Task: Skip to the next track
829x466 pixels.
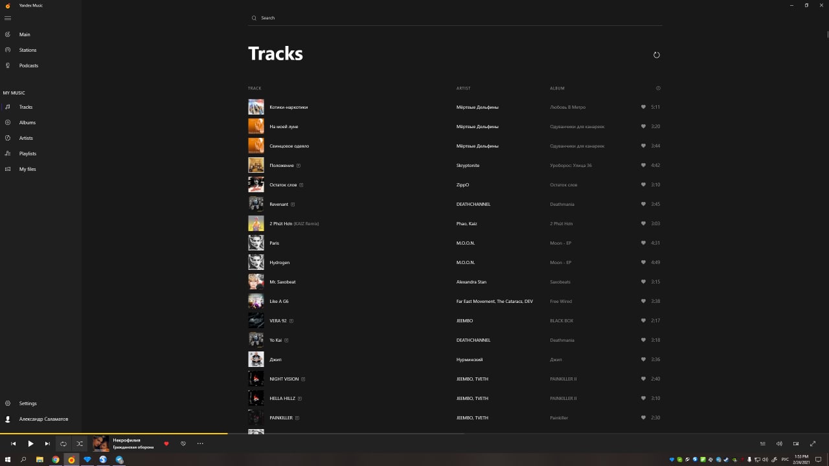Action: [47, 443]
